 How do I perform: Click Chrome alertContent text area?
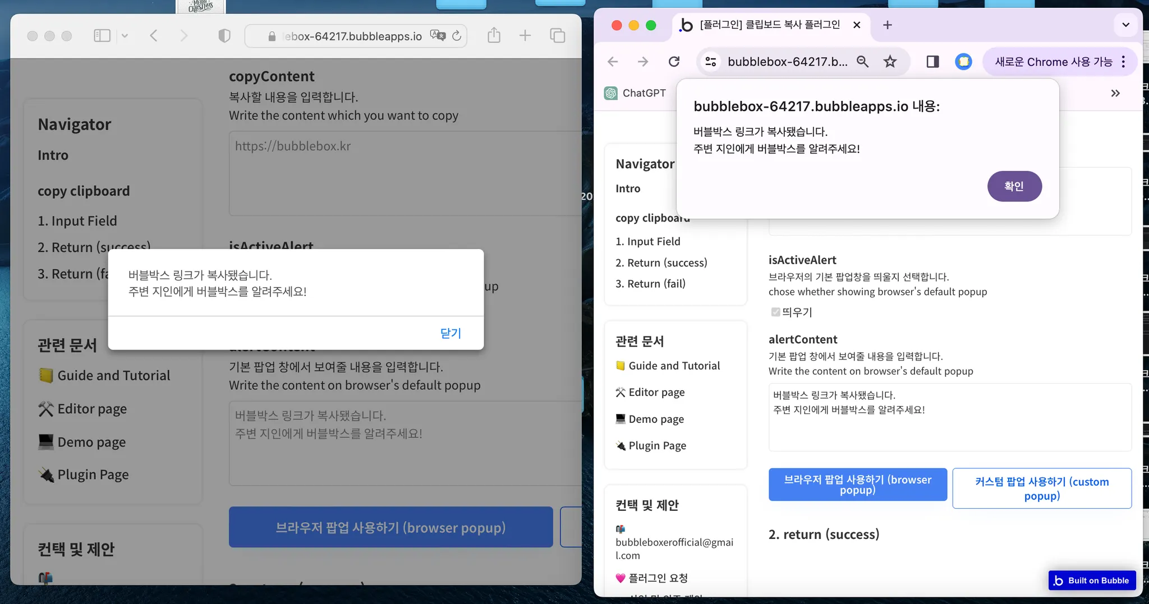(950, 417)
